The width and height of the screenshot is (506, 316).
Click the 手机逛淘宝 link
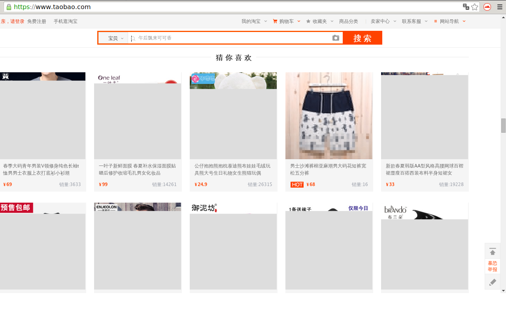66,21
